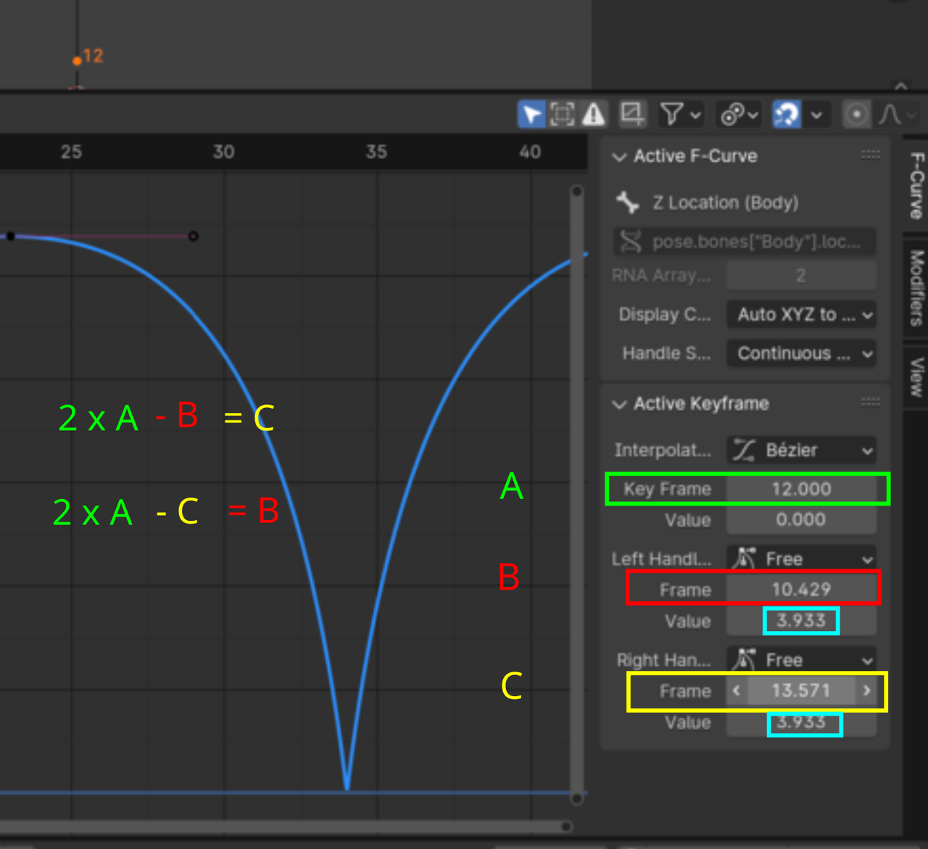Toggle the snap magnet icon
Viewport: 928px width, 849px height.
click(x=787, y=114)
